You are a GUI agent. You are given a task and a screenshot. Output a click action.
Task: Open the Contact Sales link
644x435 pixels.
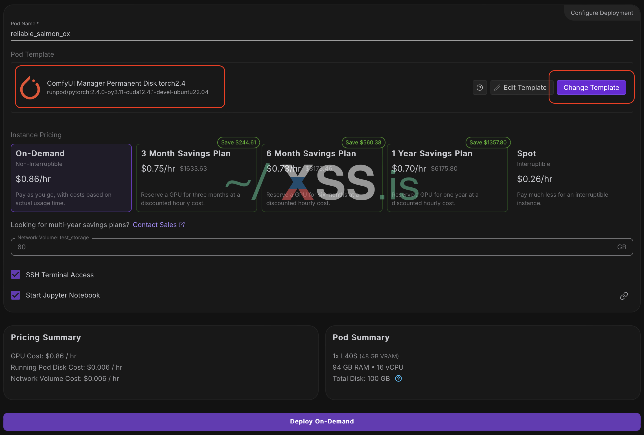[155, 225]
